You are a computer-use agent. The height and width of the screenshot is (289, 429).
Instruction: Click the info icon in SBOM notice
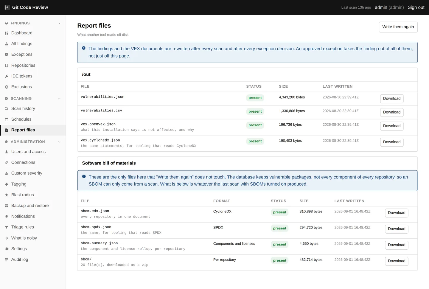(x=84, y=176)
